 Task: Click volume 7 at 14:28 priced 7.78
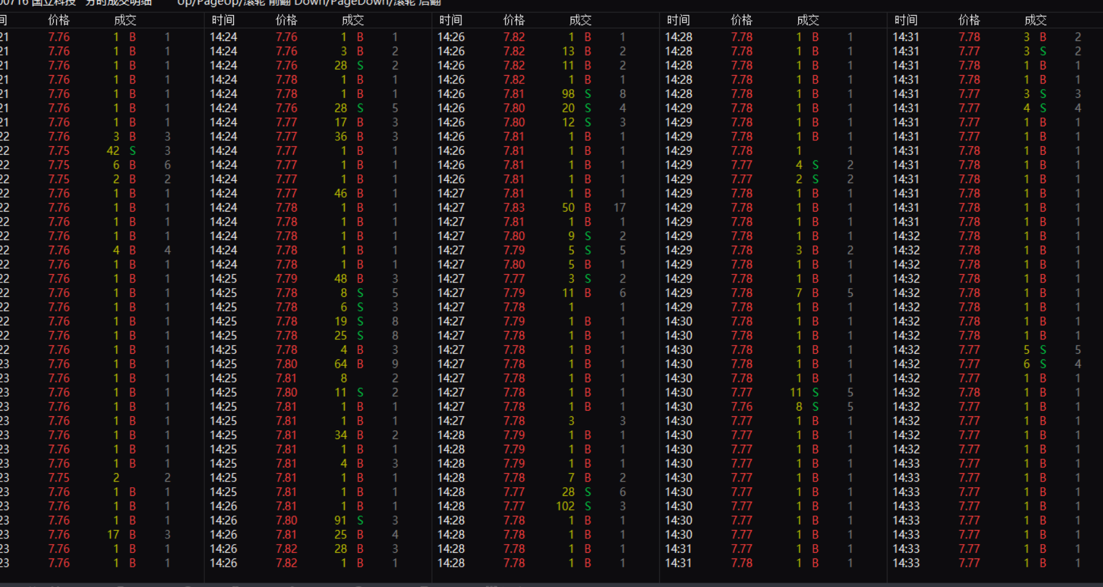(571, 478)
